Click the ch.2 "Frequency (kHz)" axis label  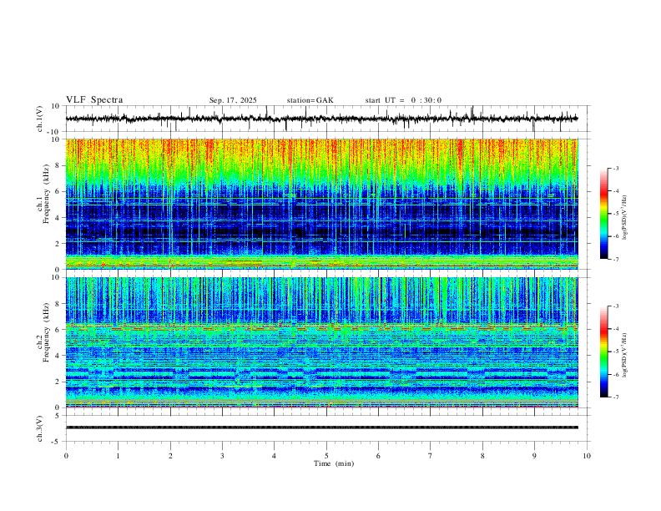pyautogui.click(x=46, y=332)
